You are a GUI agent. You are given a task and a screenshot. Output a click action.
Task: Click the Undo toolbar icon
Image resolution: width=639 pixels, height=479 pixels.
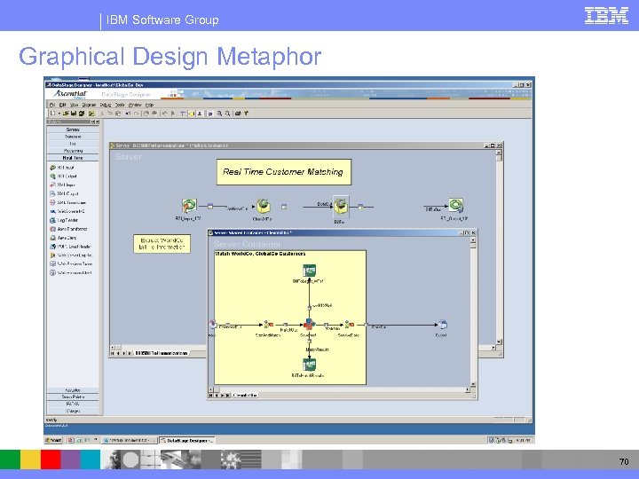tap(128, 114)
